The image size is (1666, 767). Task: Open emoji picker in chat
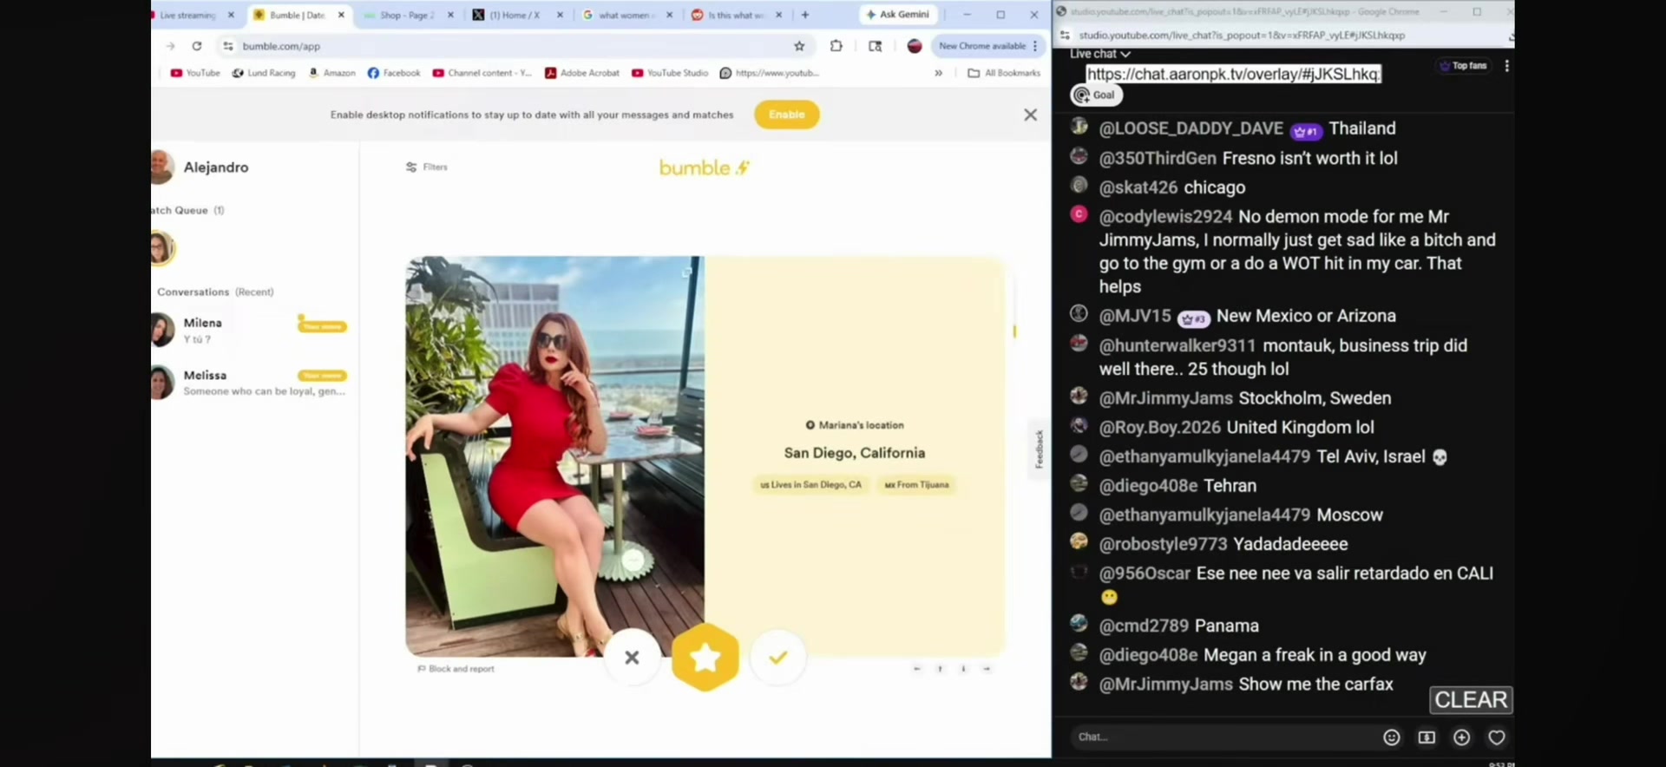pos(1391,737)
